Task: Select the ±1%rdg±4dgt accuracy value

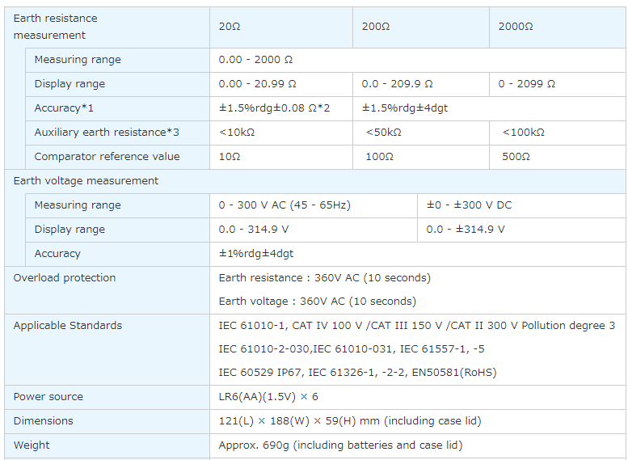Action: coord(256,254)
